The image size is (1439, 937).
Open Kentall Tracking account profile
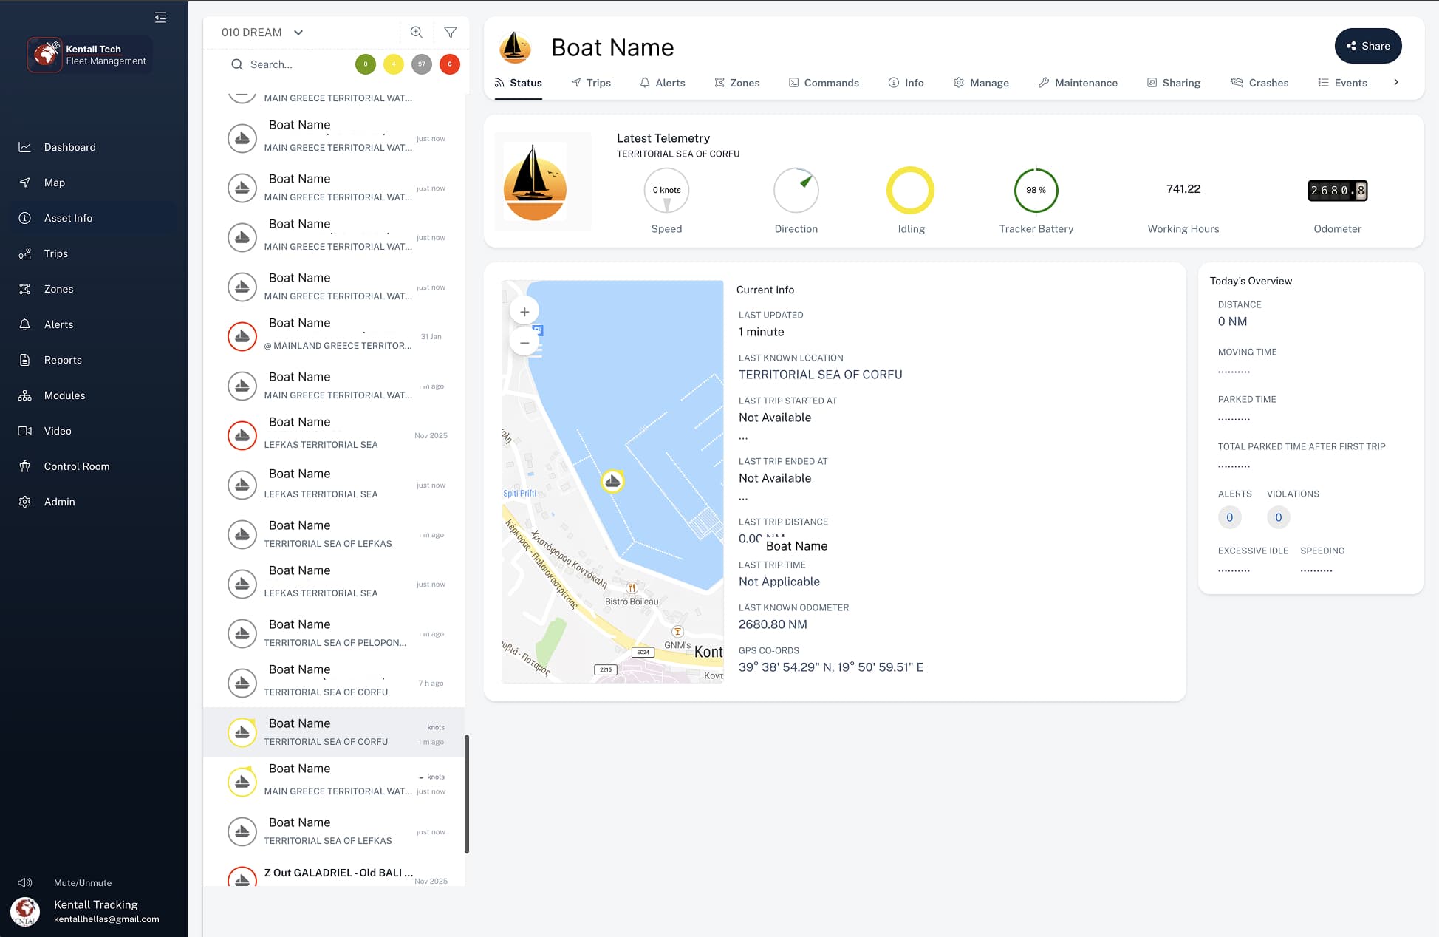pos(85,911)
